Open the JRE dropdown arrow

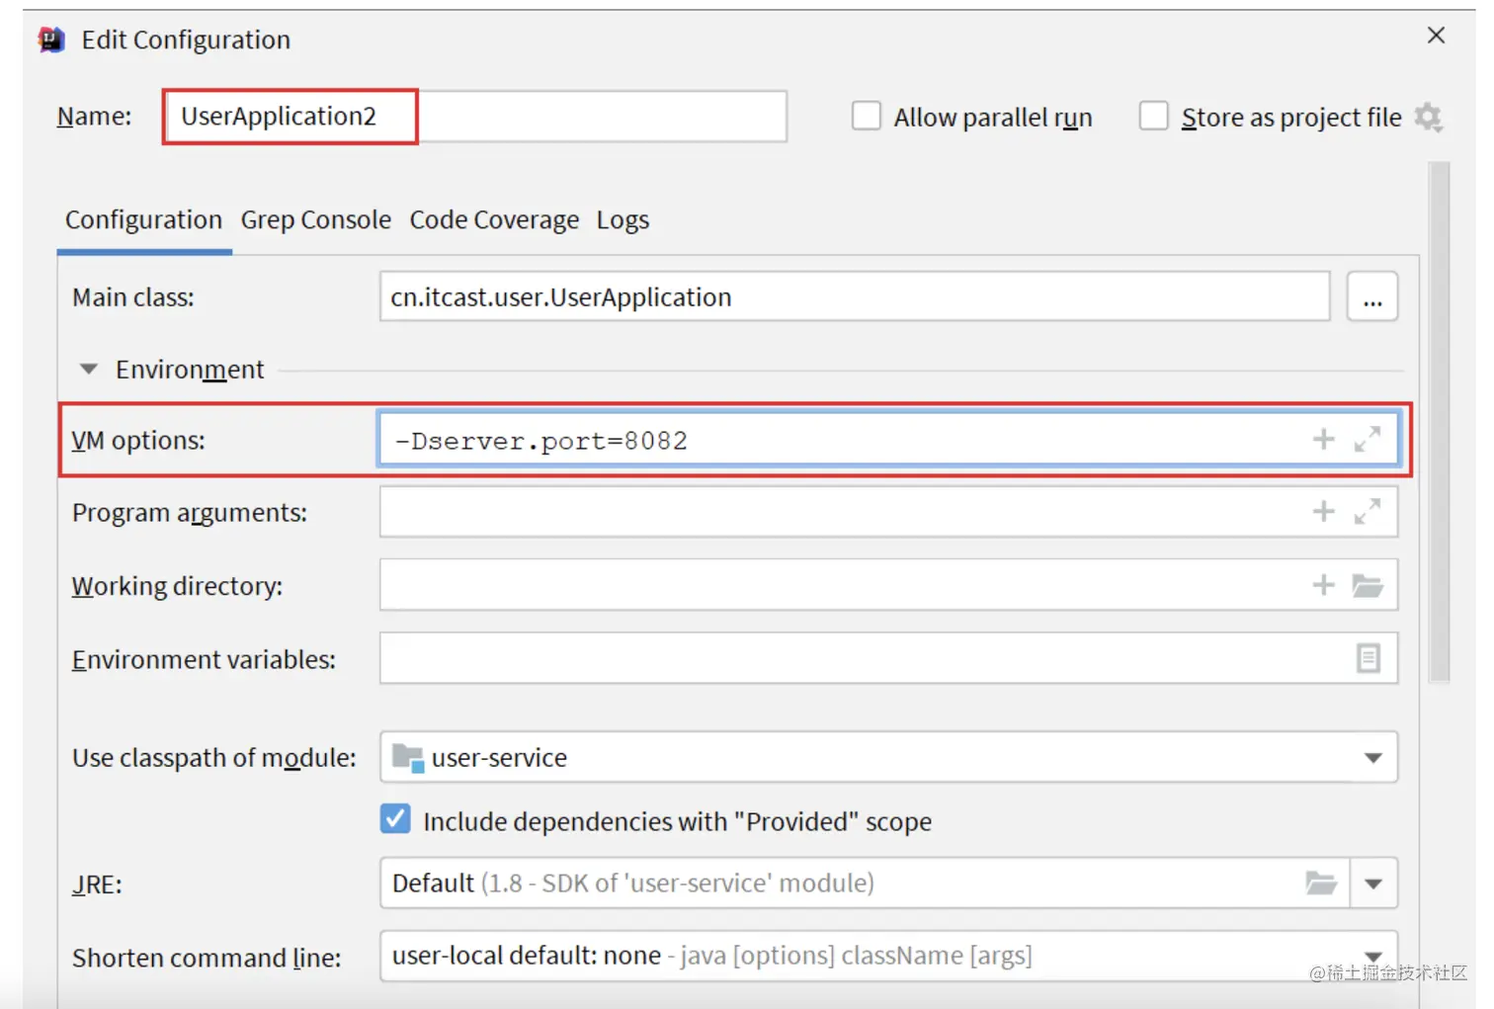(1373, 883)
